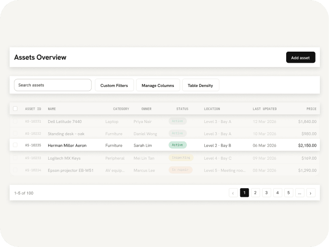This screenshot has height=247, width=329.
Task: Click the name Epson projector EB-W51
Action: pos(71,170)
